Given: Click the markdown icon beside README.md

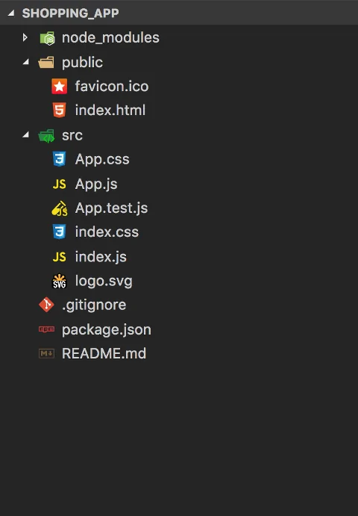Looking at the screenshot, I should point(47,354).
